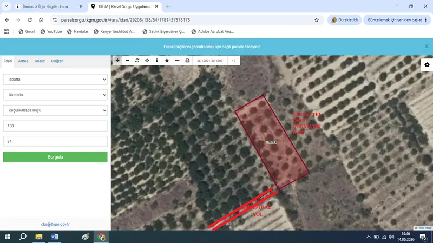The width and height of the screenshot is (433, 243).
Task: Open Chrome tab search chevron
Action: pos(6,6)
